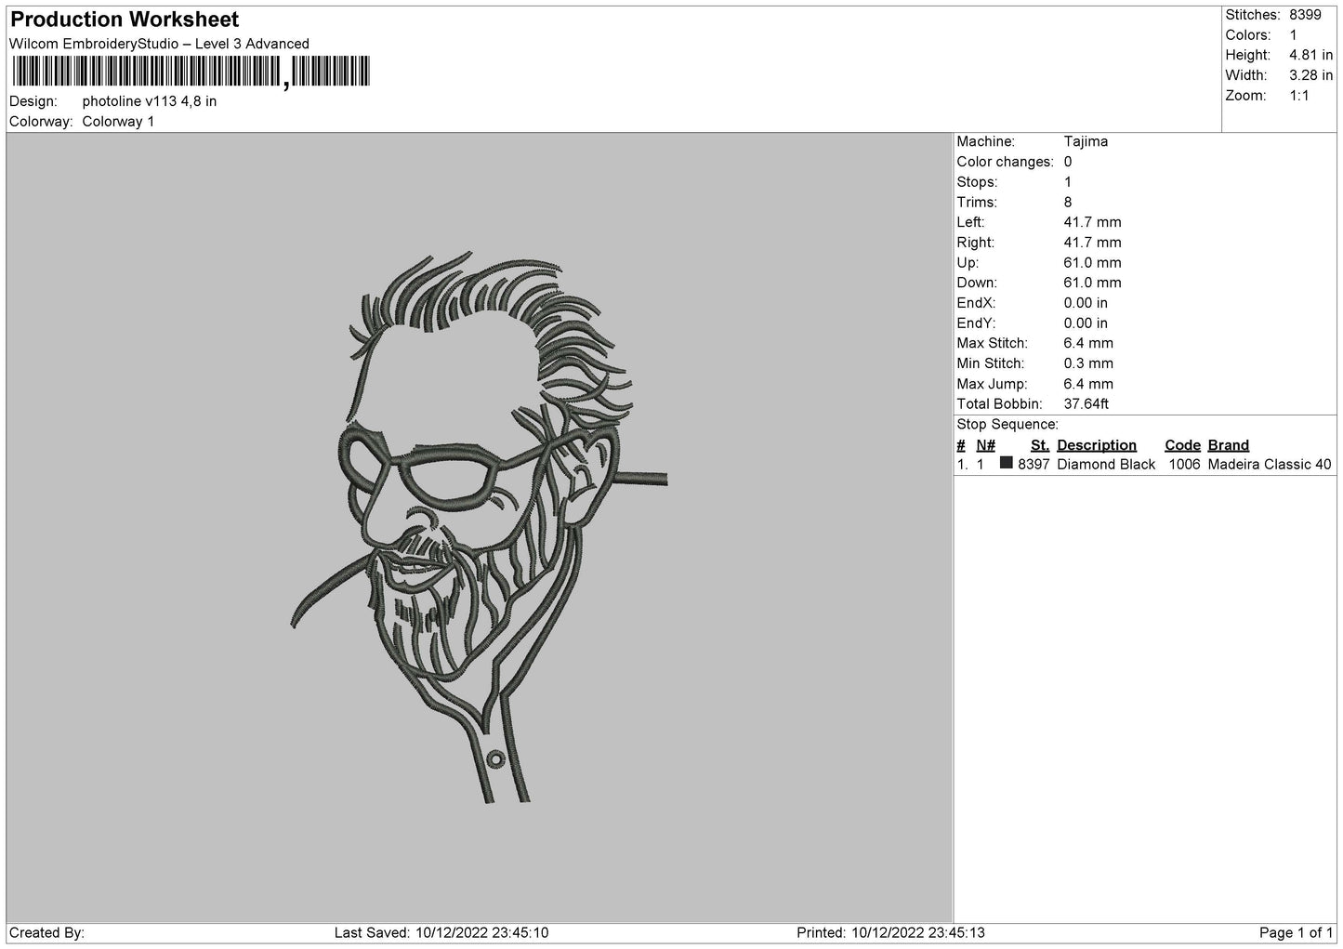Click the 'Code' column header
The image size is (1343, 949).
[1182, 445]
